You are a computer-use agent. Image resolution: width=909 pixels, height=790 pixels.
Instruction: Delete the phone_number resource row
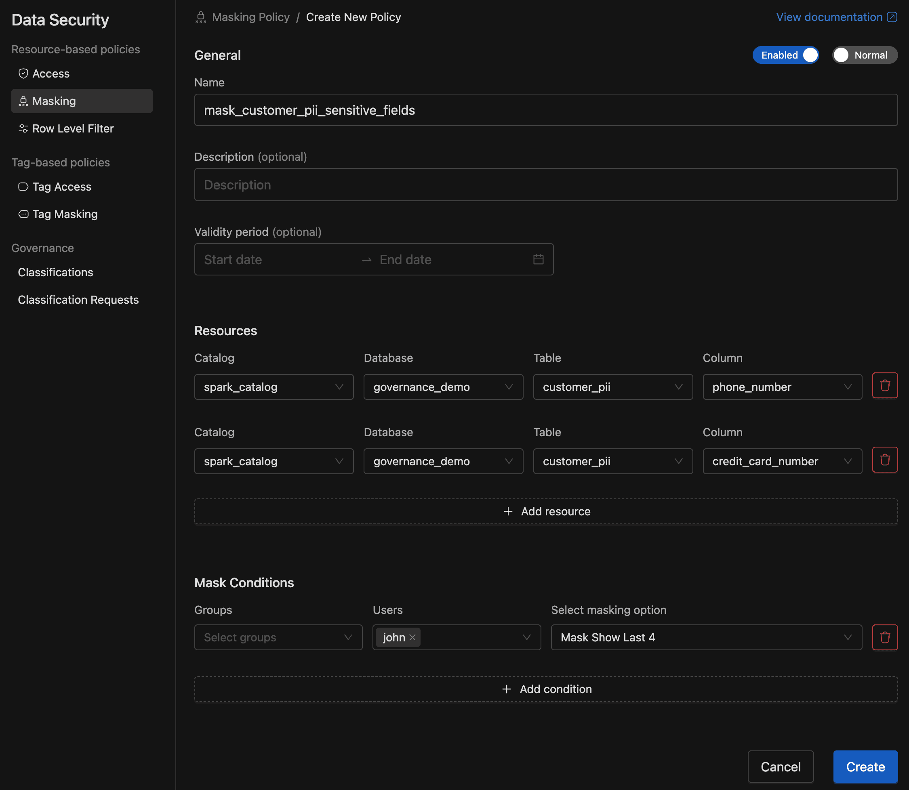pyautogui.click(x=885, y=385)
